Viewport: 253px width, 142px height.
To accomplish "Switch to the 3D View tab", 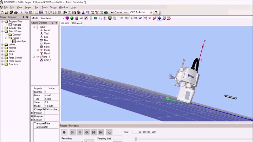I will pyautogui.click(x=65, y=23).
